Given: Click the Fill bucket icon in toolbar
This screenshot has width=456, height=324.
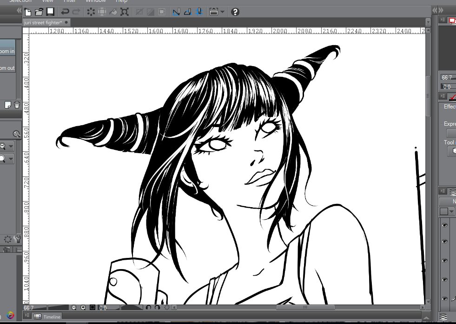Looking at the screenshot, I should [x=113, y=12].
